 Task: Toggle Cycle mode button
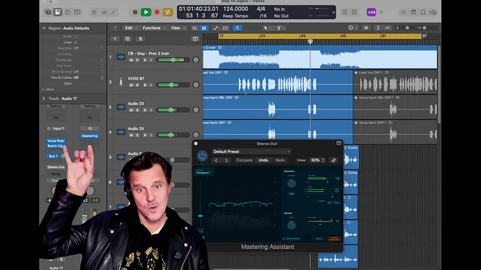[168, 12]
